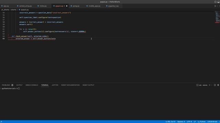Click the terminal prompt input
Screen dimensions: 220x123
[19, 88]
